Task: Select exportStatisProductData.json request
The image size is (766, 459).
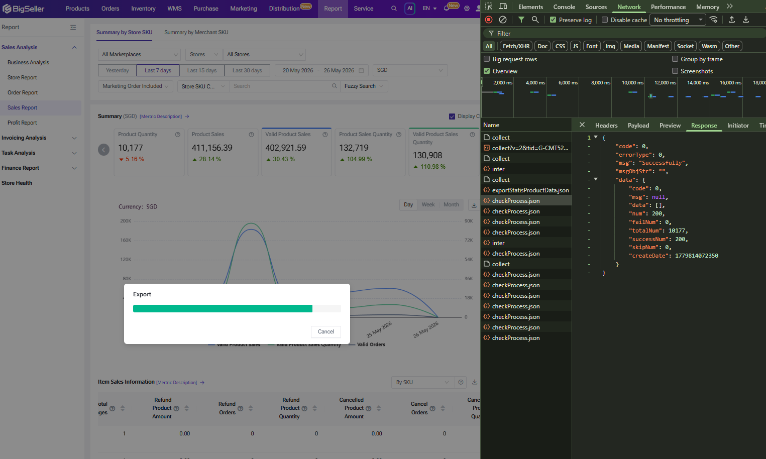Action: pos(526,190)
